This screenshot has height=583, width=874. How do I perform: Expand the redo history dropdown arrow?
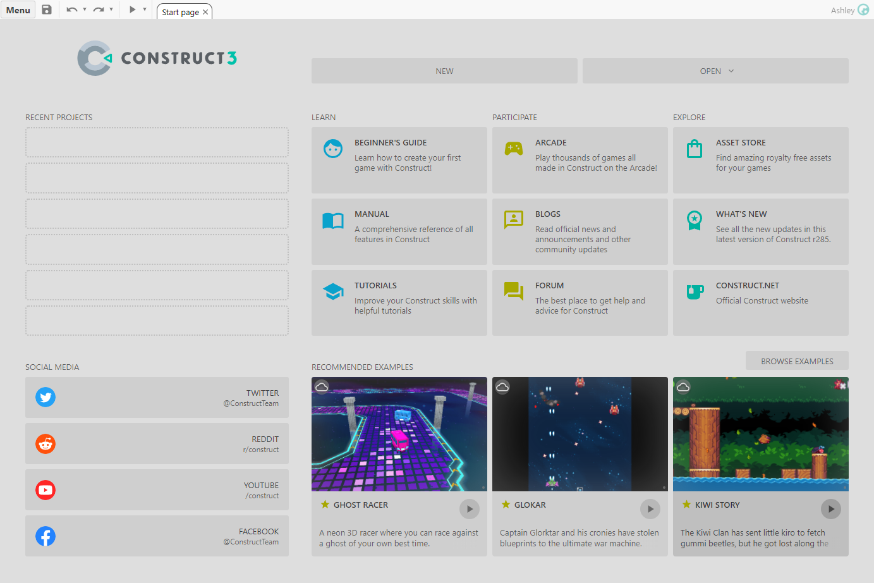pos(111,9)
